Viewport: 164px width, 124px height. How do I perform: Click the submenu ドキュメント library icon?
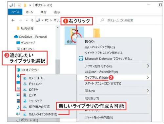coord(25,84)
